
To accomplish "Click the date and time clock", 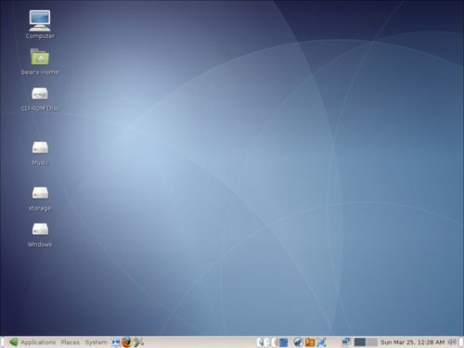I will tap(412, 342).
